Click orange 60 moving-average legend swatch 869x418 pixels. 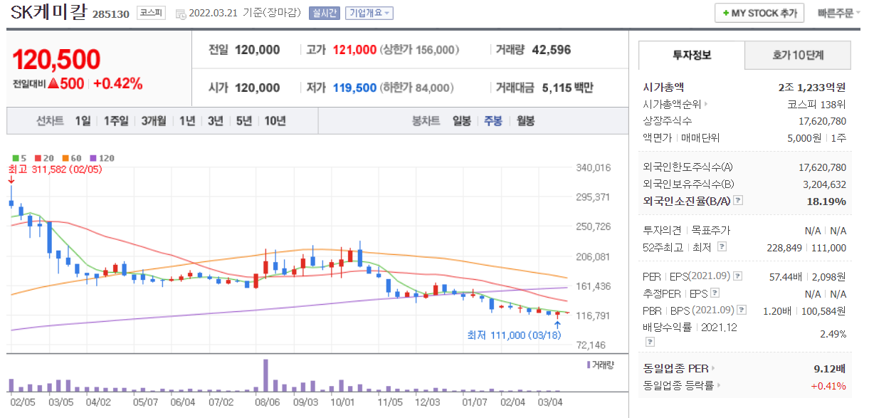(x=65, y=158)
